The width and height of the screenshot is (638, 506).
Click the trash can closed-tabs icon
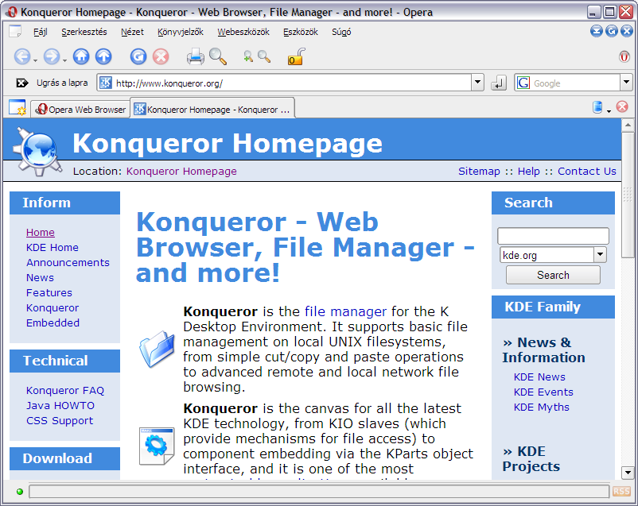597,107
